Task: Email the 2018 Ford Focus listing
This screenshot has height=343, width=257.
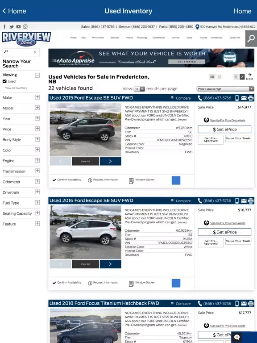Action: 244,303
